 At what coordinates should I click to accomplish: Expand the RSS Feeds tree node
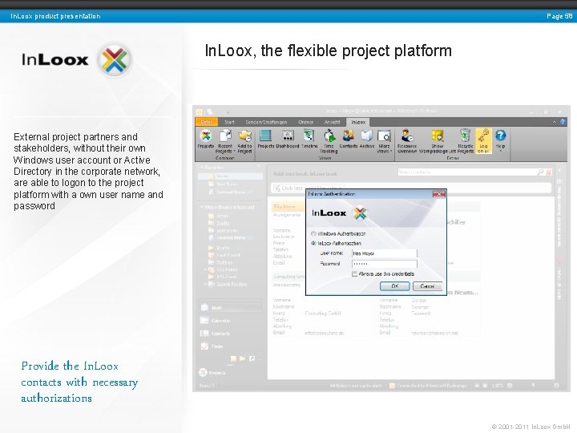pos(205,270)
